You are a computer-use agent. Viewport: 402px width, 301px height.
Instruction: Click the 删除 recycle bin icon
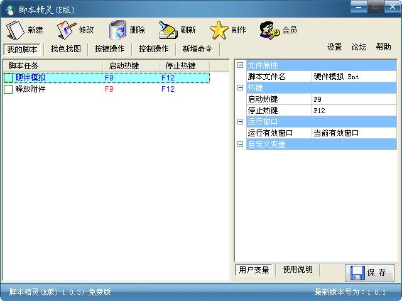(x=117, y=30)
